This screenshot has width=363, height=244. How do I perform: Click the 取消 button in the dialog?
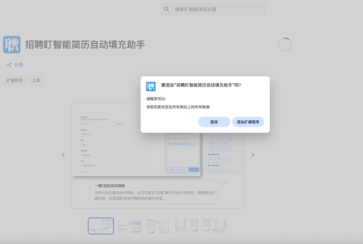[x=214, y=122]
